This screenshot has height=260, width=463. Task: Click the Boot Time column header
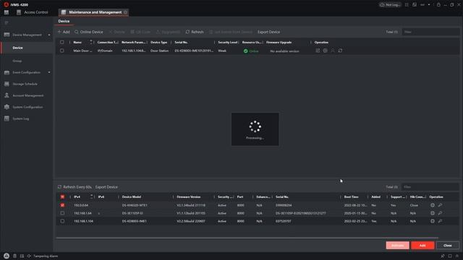(351, 197)
